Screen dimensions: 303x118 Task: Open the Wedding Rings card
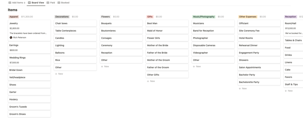[29, 60]
